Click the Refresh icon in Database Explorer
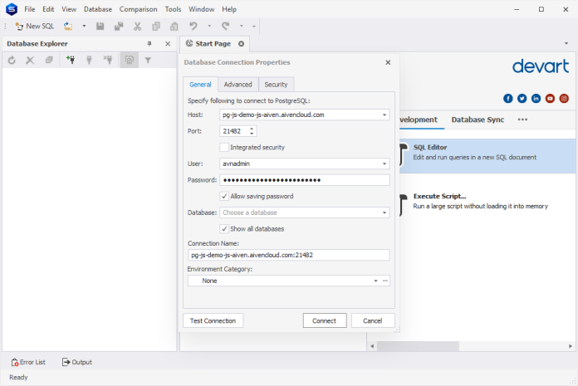 (12, 60)
